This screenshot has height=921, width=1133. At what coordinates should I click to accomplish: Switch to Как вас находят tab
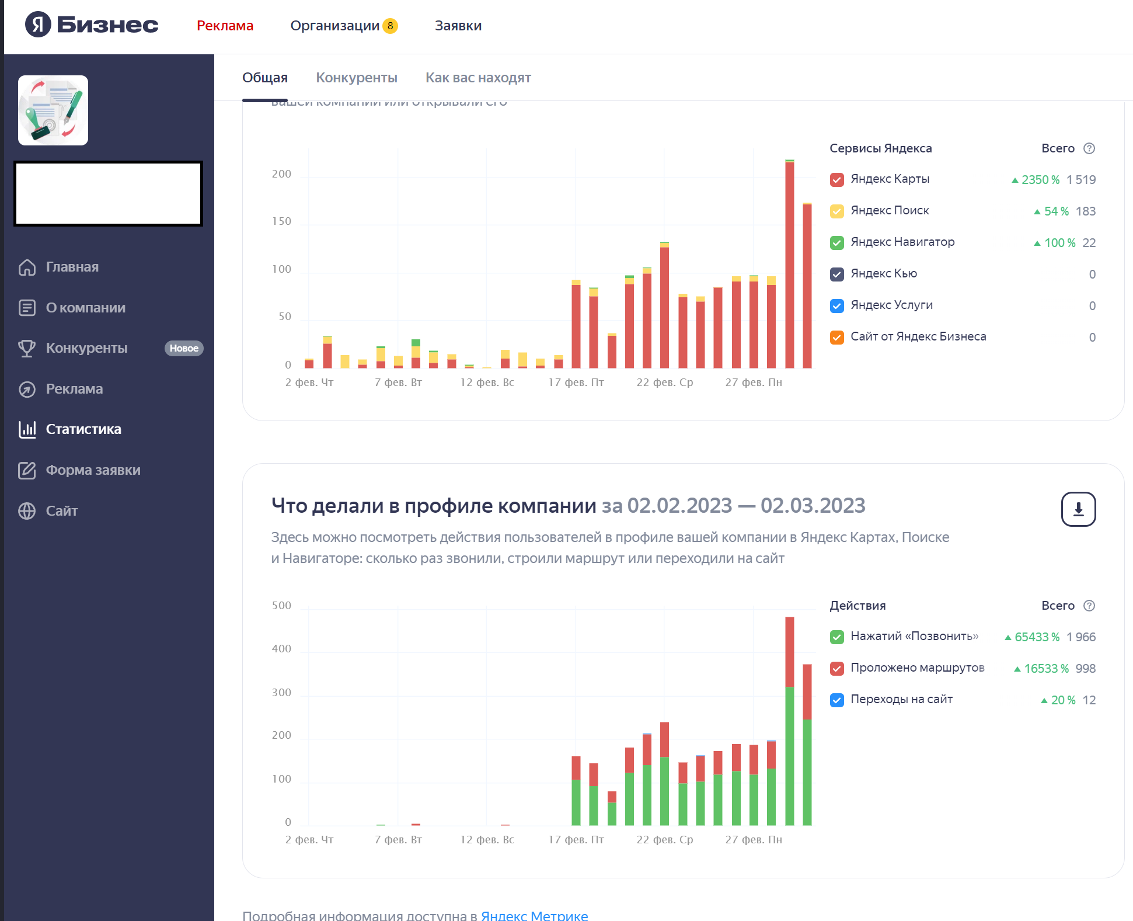477,78
